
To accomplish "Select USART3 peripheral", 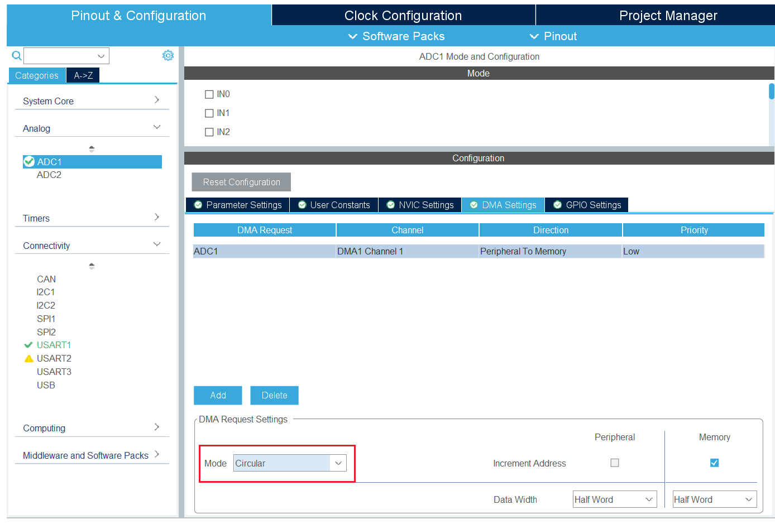I will coord(54,372).
